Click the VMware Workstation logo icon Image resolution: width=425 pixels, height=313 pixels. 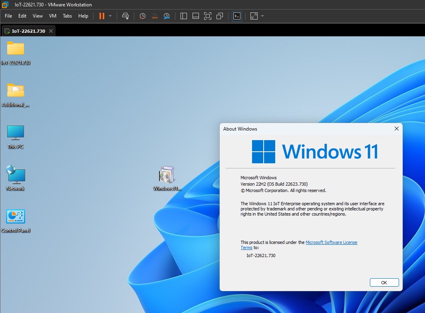pos(5,5)
